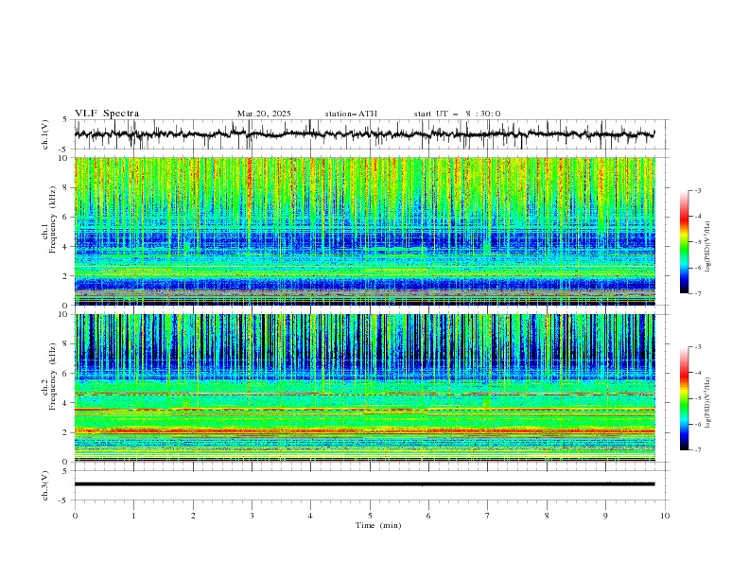Click time axis tick label "0"
This screenshot has height=579, width=749.
tap(75, 516)
